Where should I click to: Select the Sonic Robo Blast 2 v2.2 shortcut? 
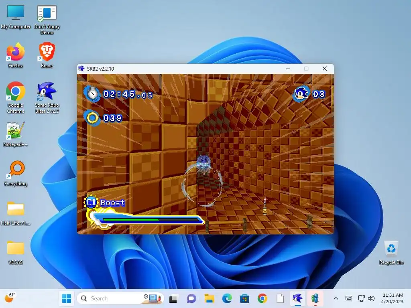coord(47,97)
